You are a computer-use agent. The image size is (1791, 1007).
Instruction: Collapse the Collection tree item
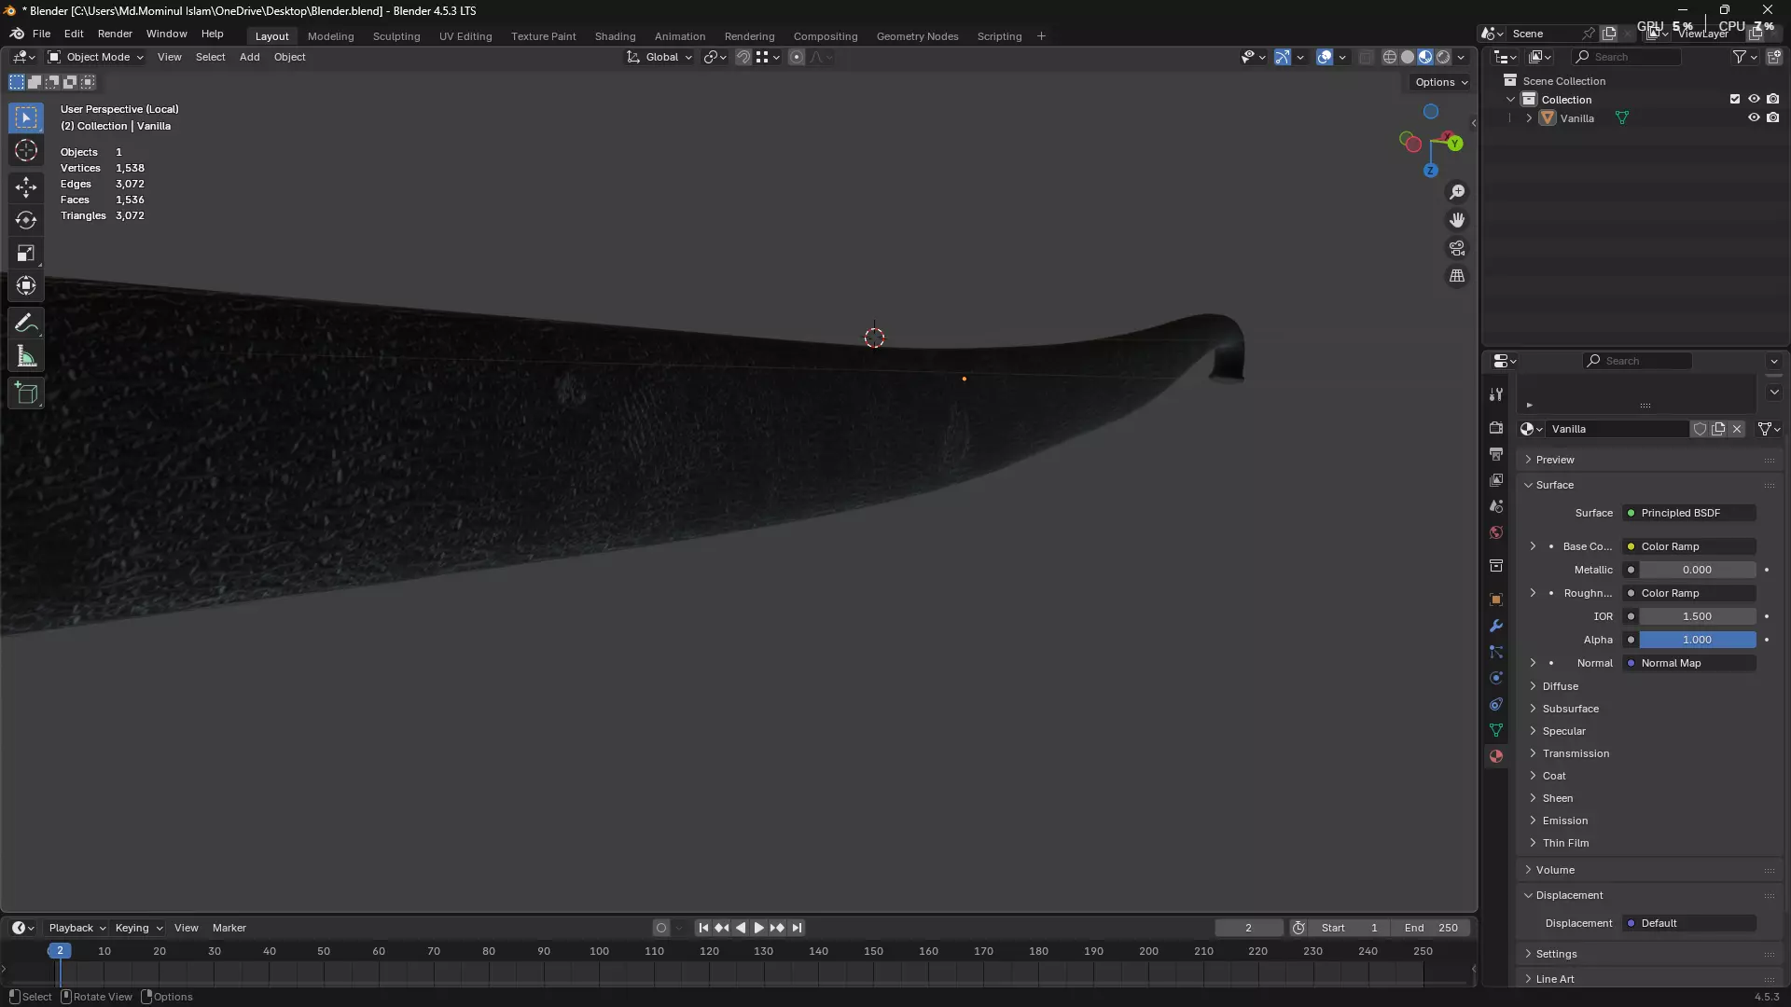coord(1510,99)
